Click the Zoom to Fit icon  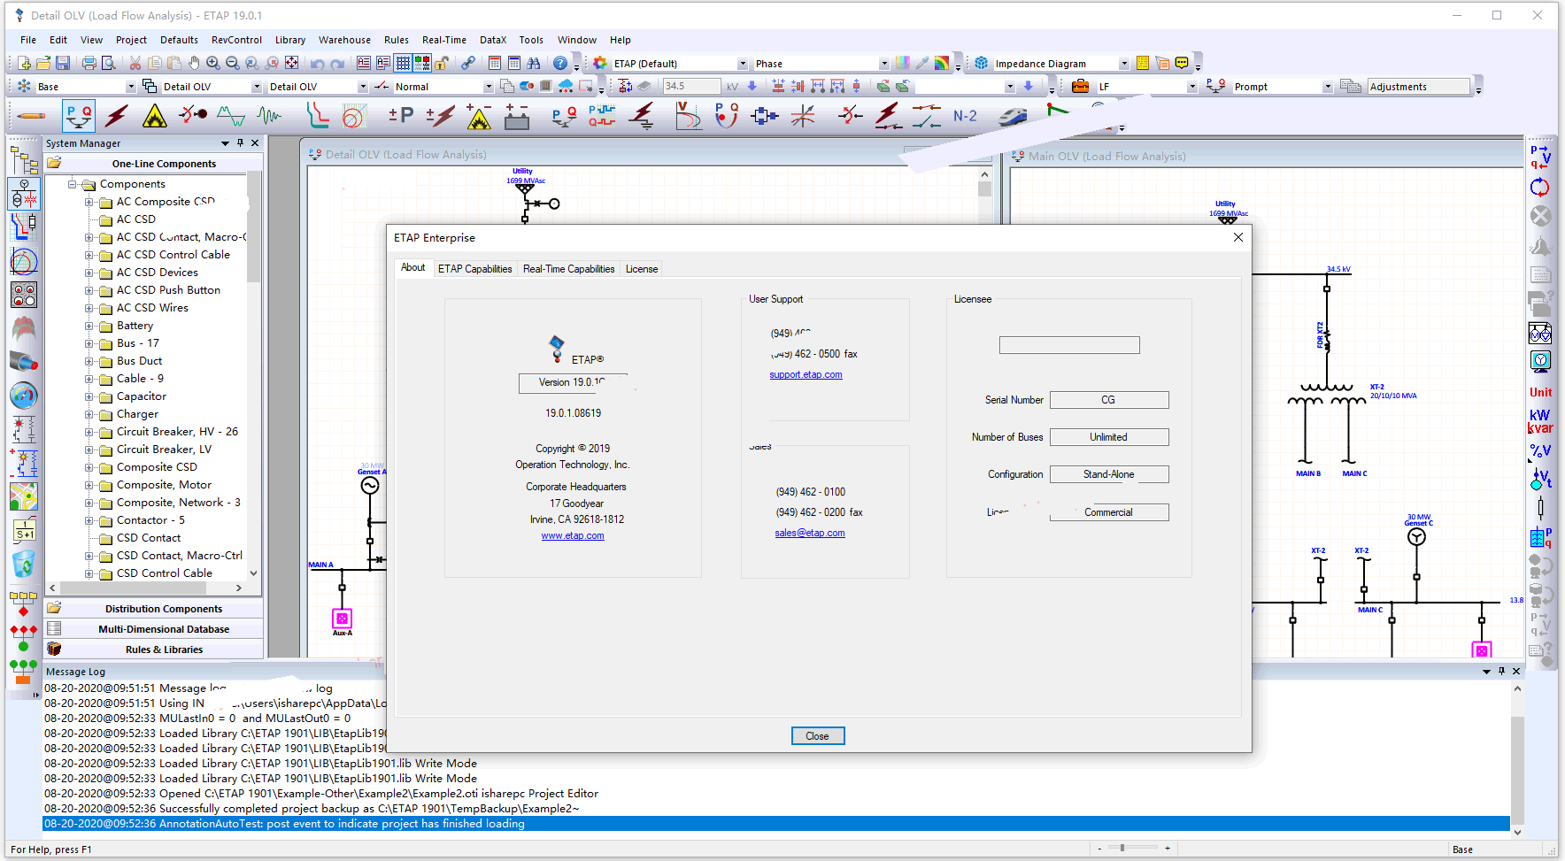pos(291,63)
